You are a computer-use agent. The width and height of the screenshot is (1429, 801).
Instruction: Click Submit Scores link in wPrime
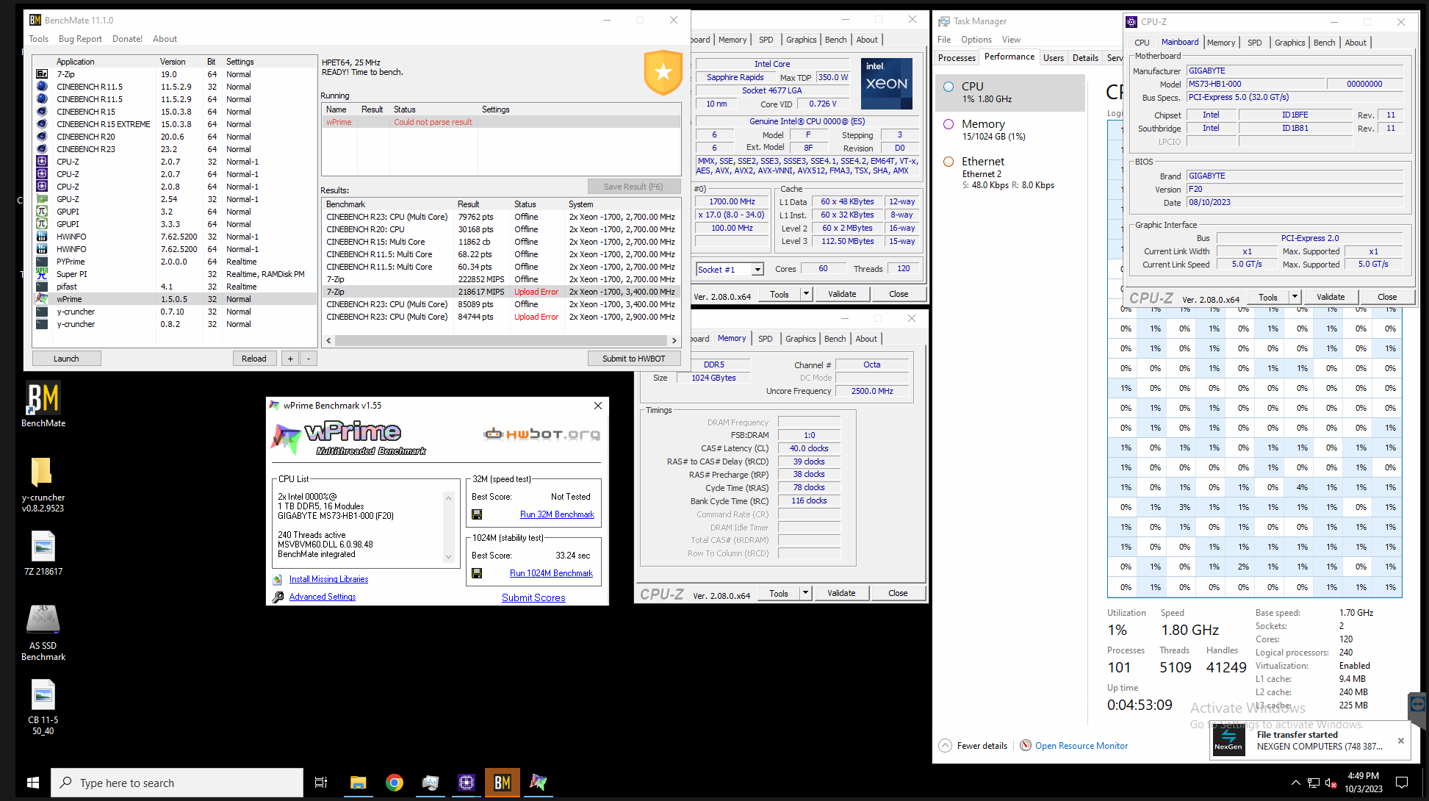533,597
